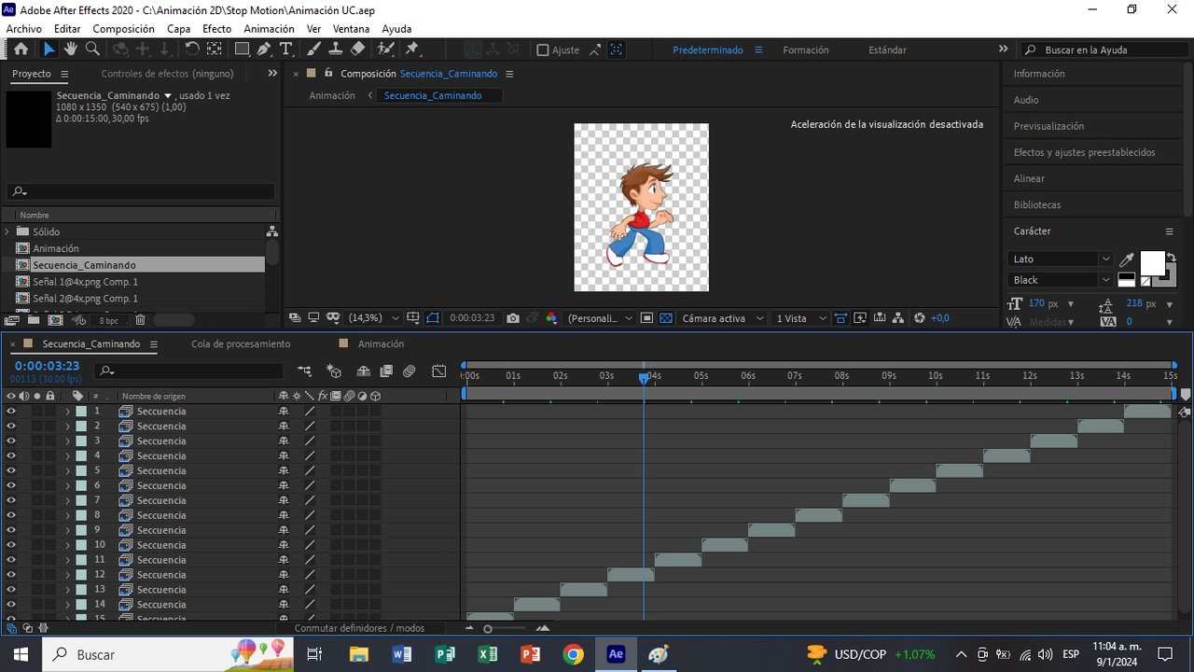Select the Clone Stamp tool
This screenshot has width=1194, height=672.
coord(336,49)
